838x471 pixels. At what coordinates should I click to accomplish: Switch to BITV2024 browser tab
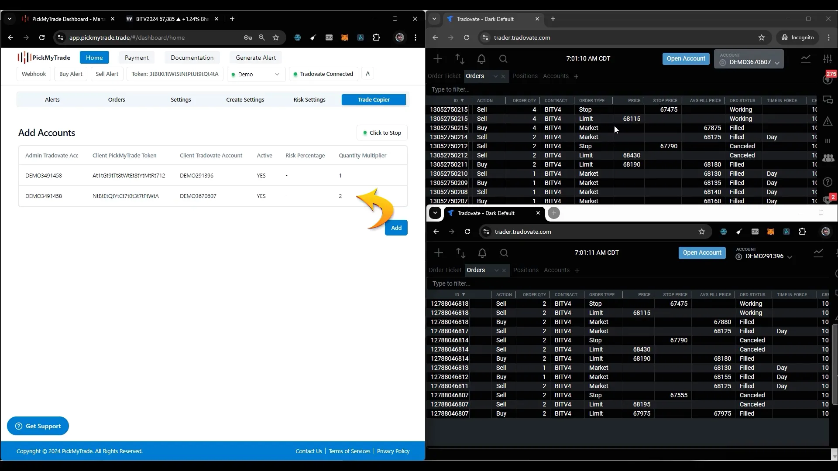172,19
